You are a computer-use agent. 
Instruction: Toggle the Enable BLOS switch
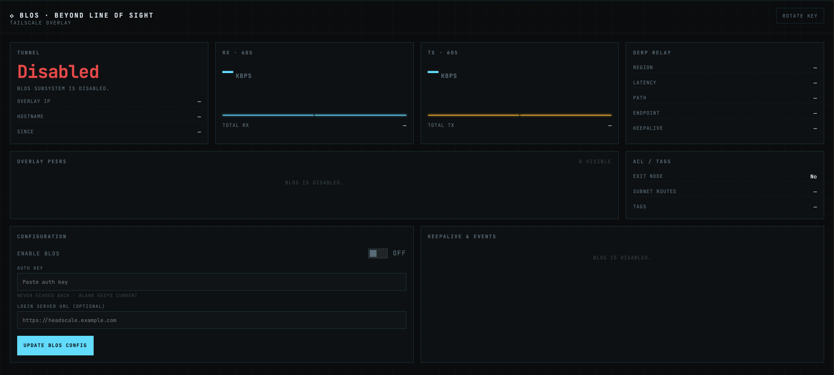378,253
